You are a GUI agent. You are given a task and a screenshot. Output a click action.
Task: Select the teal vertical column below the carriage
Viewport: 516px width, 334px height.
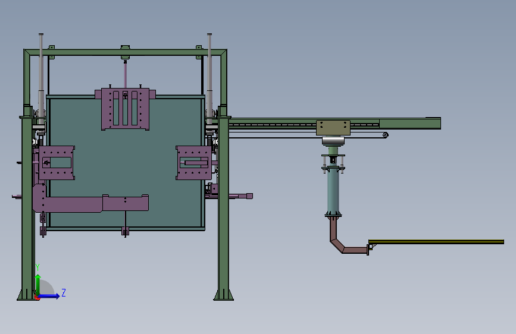tap(333, 193)
